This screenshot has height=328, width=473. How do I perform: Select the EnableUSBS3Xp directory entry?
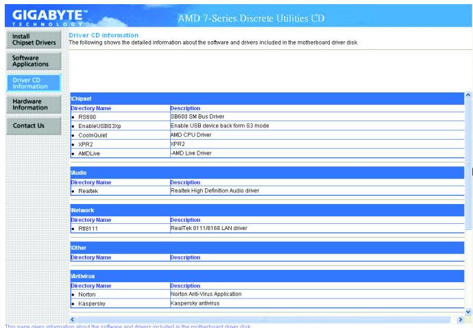99,126
